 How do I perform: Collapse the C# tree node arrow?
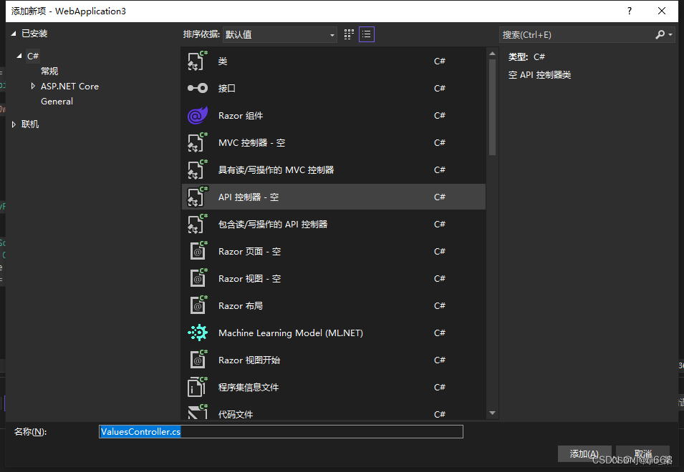pos(19,56)
